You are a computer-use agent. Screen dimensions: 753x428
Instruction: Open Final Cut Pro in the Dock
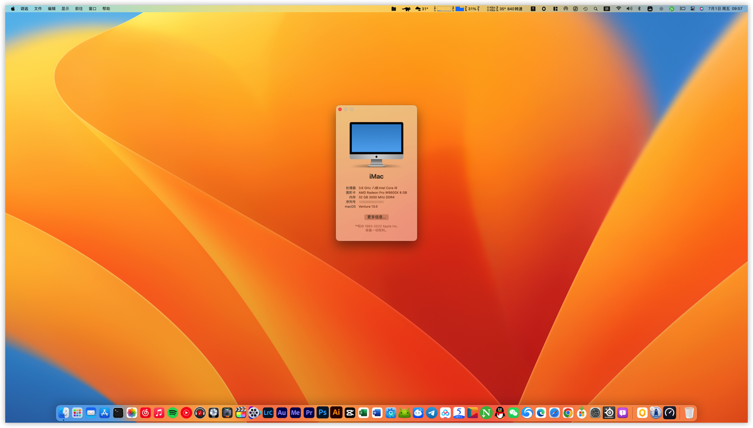point(241,413)
